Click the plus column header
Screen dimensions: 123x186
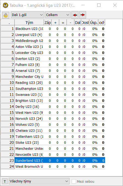55,23
